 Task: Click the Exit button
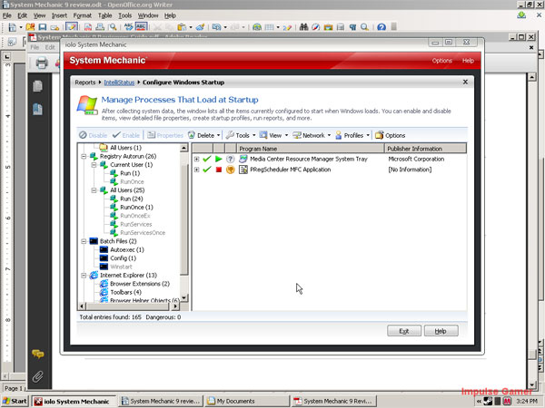click(404, 331)
